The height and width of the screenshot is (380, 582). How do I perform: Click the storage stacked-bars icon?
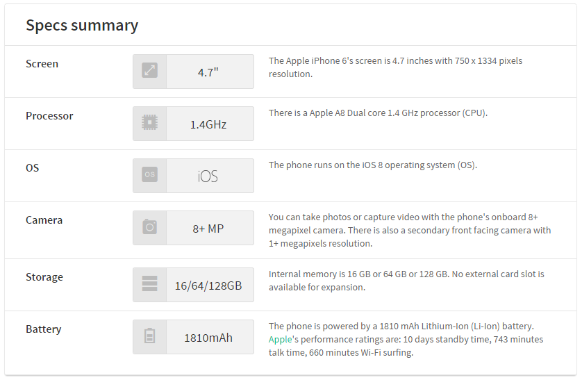click(149, 284)
